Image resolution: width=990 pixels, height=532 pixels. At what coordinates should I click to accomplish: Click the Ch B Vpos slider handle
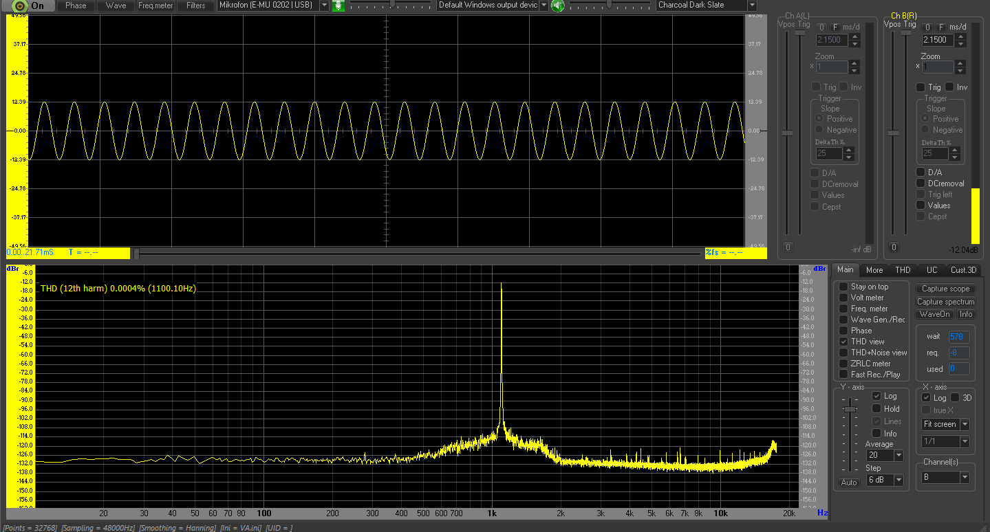[x=893, y=133]
